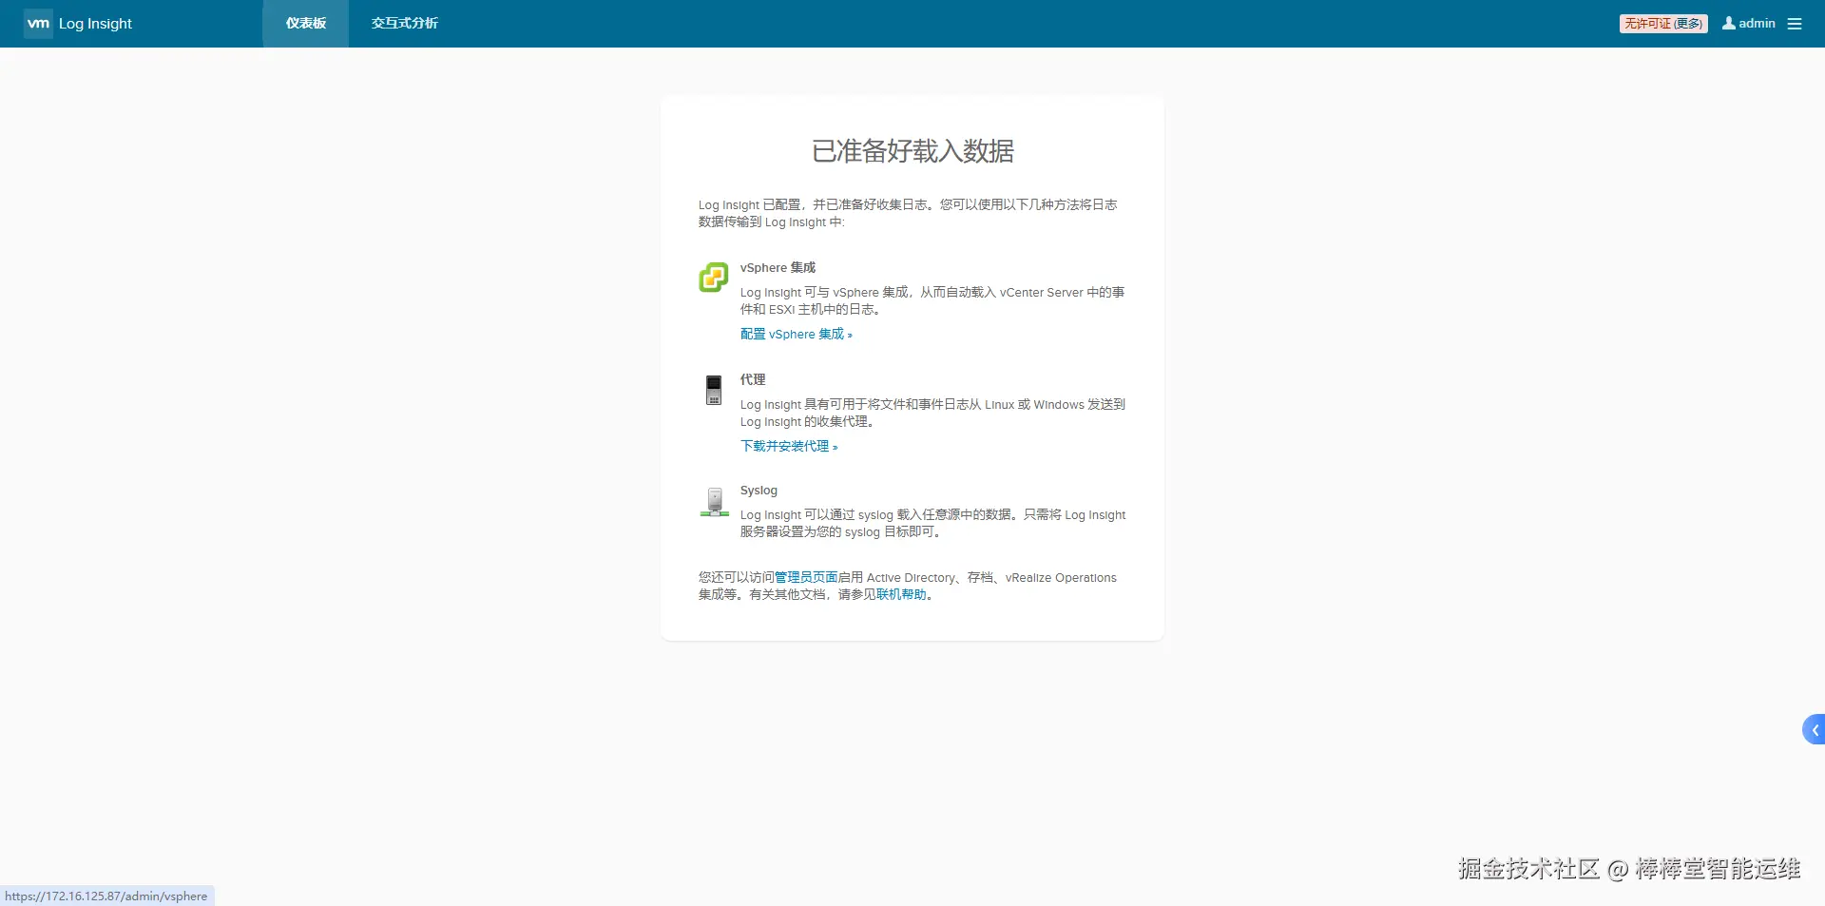
Task: Click the VMware vm logo icon
Action: [x=38, y=24]
